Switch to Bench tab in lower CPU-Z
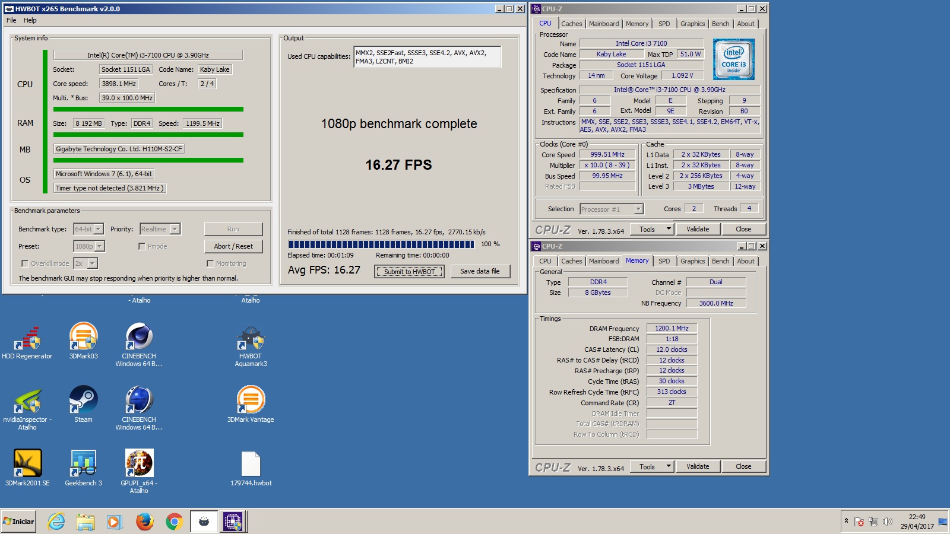 point(721,261)
